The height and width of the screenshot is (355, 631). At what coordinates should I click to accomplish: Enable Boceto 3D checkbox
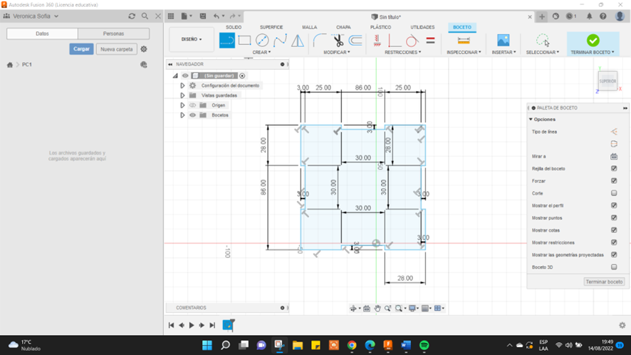click(614, 267)
